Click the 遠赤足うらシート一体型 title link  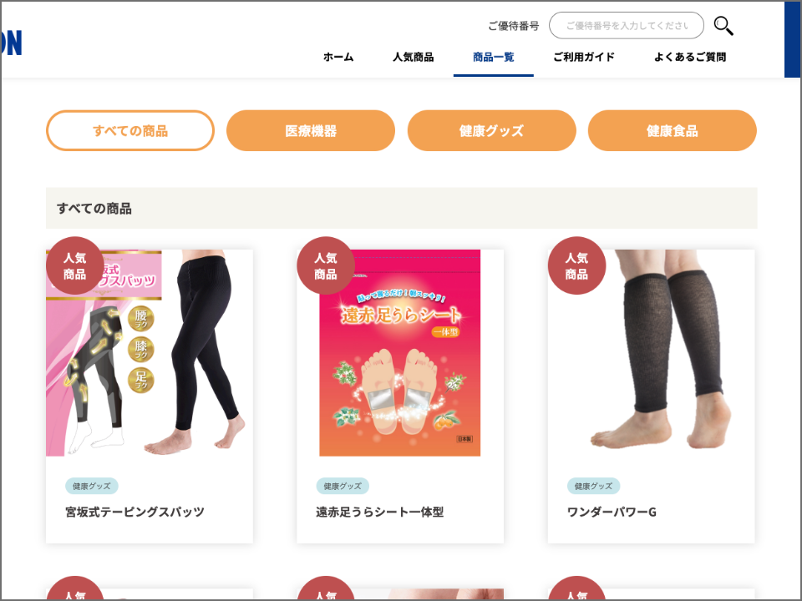[x=379, y=512]
